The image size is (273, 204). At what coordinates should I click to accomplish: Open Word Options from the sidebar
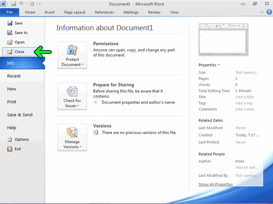pyautogui.click(x=18, y=139)
